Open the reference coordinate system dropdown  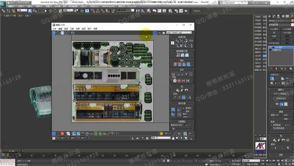coord(68,10)
